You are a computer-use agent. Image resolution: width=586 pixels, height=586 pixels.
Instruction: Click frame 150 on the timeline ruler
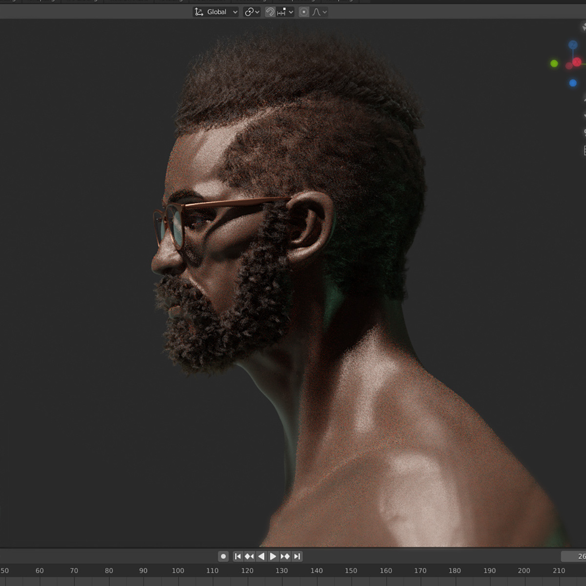pyautogui.click(x=351, y=570)
